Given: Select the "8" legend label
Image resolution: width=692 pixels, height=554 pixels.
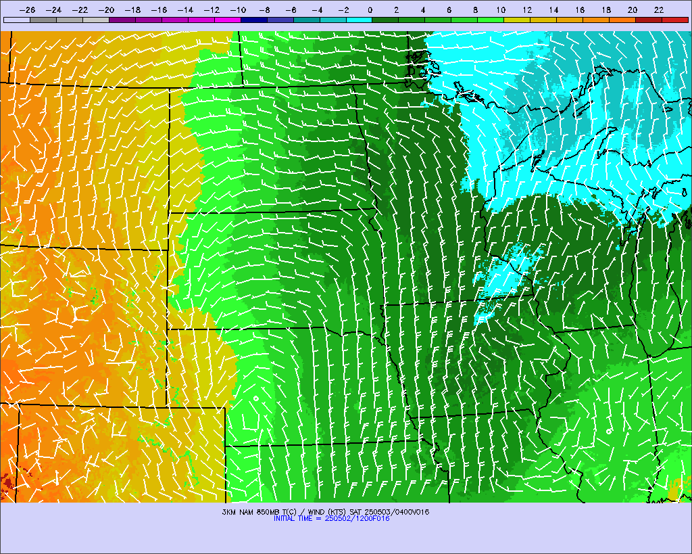Looking at the screenshot, I should click(475, 10).
